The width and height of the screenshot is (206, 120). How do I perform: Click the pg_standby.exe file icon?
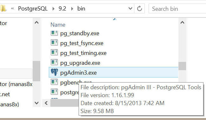[x=54, y=33]
